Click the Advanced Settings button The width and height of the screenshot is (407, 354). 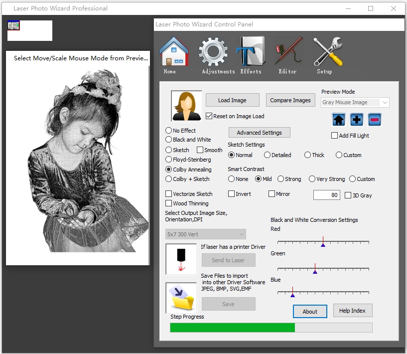[x=259, y=133]
